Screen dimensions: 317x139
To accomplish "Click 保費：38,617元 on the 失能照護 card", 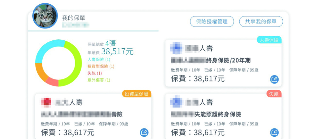I will coord(198,132).
